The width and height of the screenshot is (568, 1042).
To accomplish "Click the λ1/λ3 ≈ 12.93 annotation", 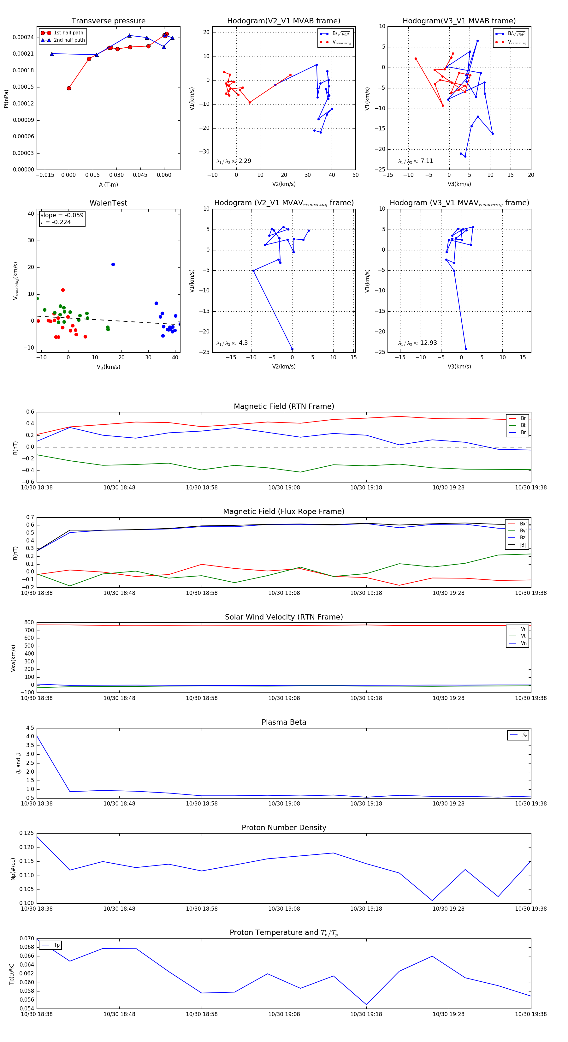I will (x=417, y=343).
